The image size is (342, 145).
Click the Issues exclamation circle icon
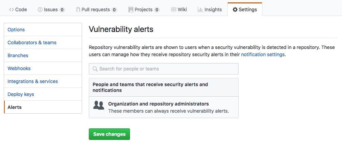[x=40, y=10]
